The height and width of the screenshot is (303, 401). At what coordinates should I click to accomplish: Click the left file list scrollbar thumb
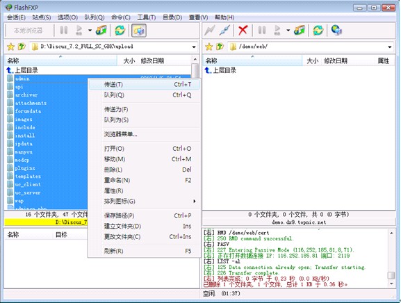point(195,70)
